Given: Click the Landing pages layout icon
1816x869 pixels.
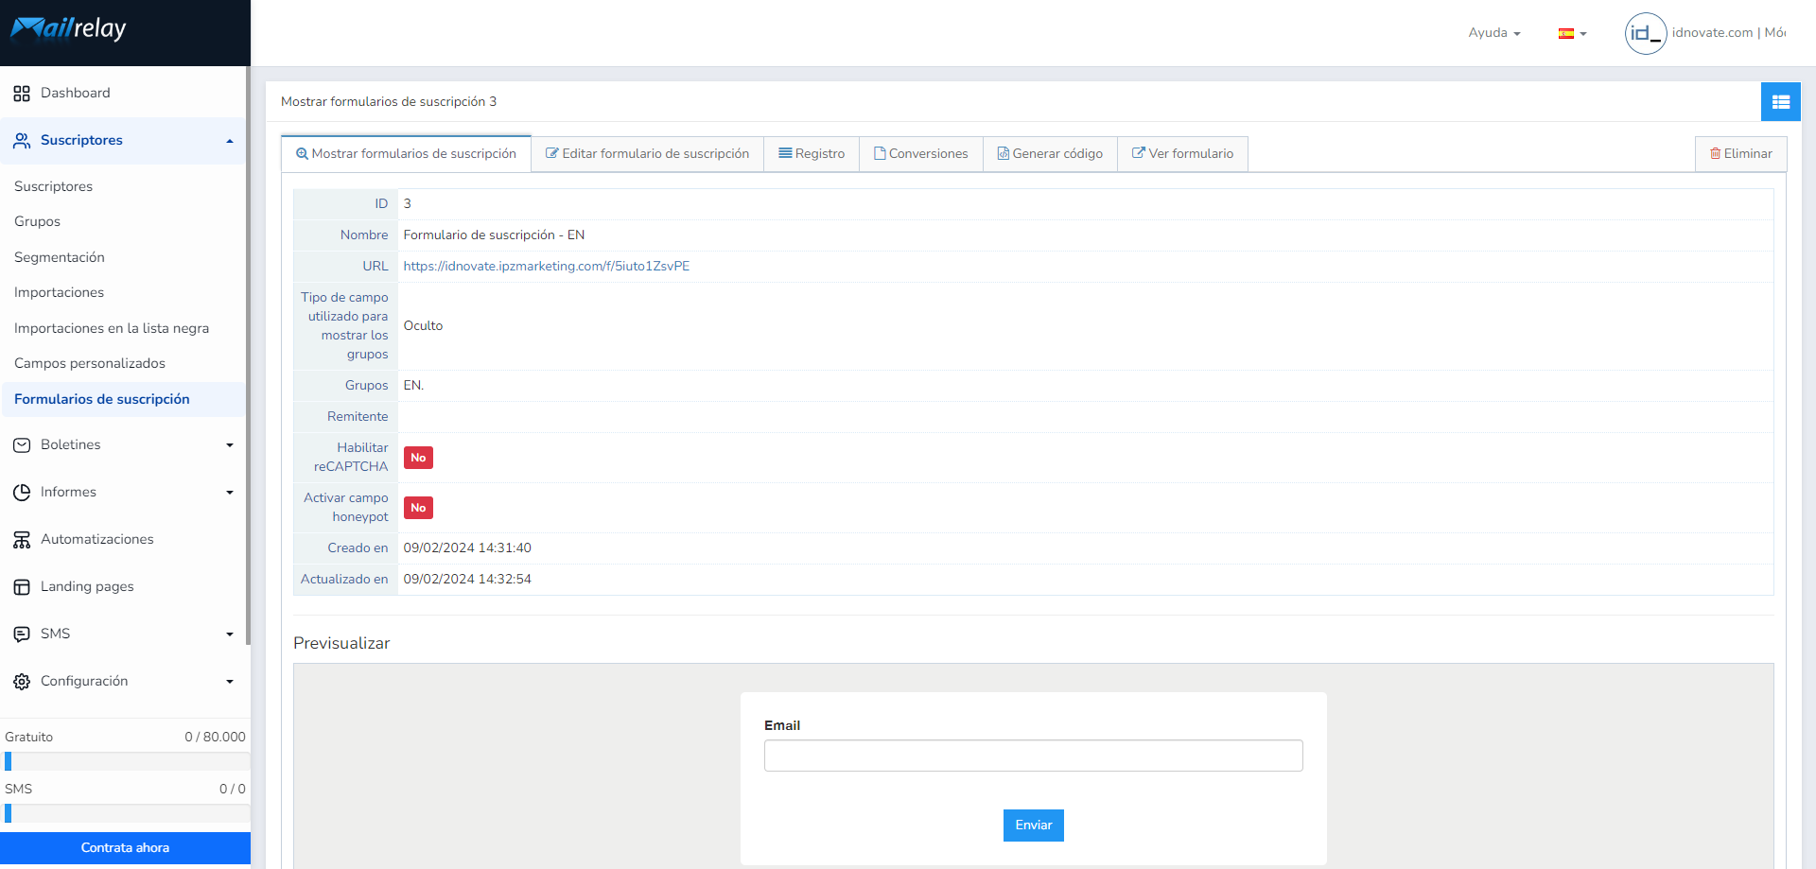Looking at the screenshot, I should [22, 587].
